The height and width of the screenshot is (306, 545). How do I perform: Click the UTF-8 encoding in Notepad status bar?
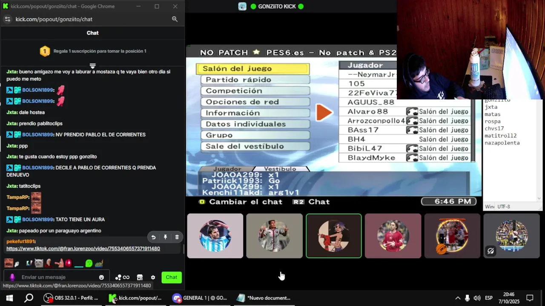[x=503, y=207]
